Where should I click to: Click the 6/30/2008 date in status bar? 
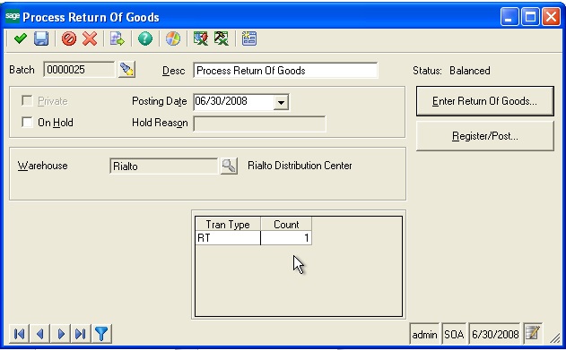pyautogui.click(x=495, y=334)
